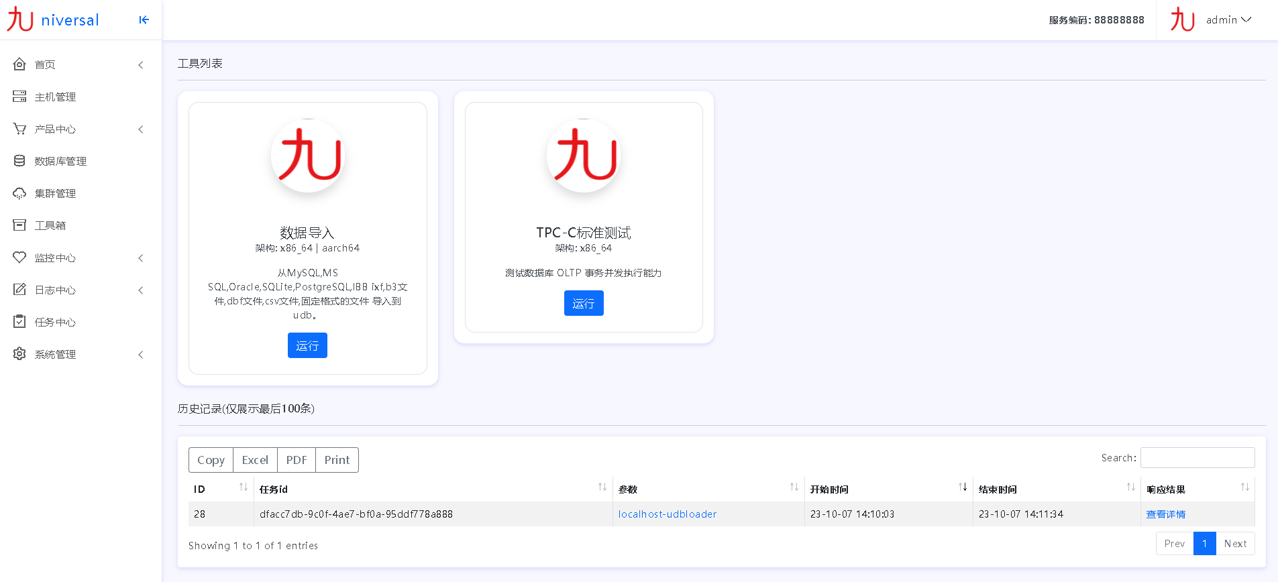Image resolution: width=1278 pixels, height=582 pixels.
Task: Click the 架构: x86_64 | aarch64 text
Action: (307, 248)
